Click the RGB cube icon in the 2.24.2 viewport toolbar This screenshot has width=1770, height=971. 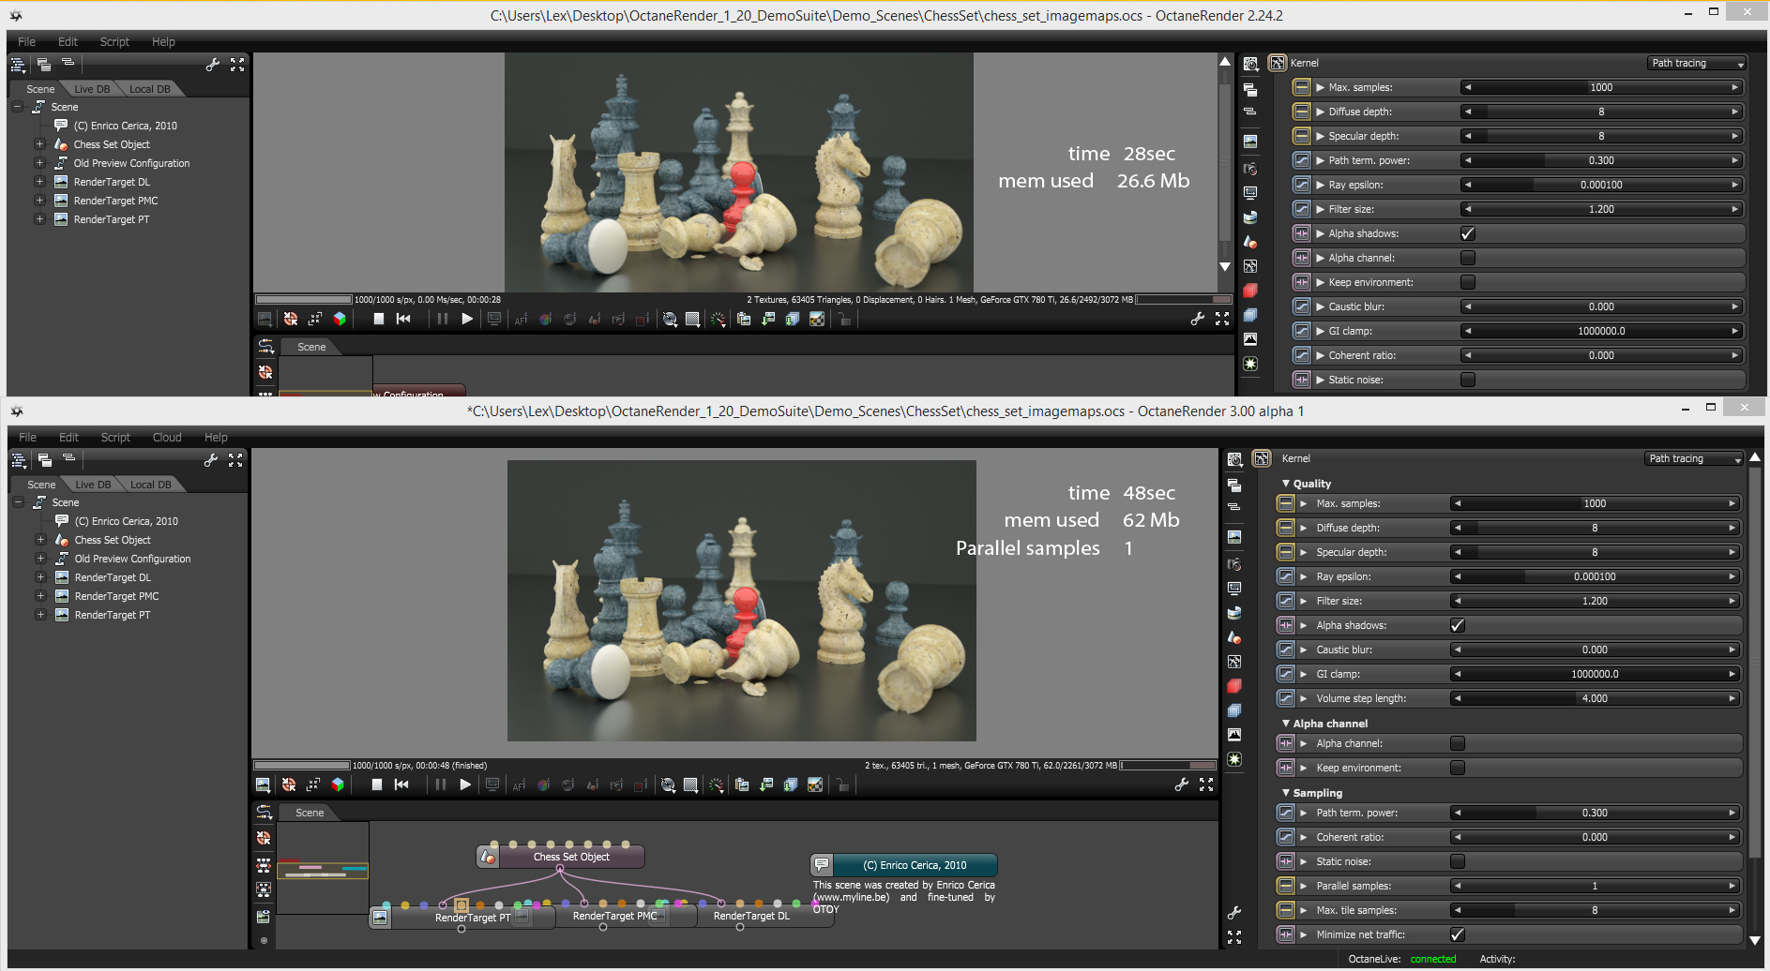point(340,320)
